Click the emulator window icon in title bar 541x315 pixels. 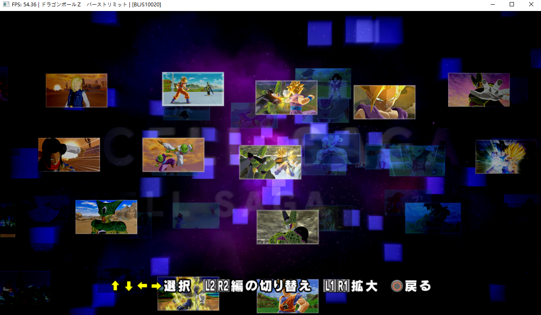pyautogui.click(x=6, y=4)
